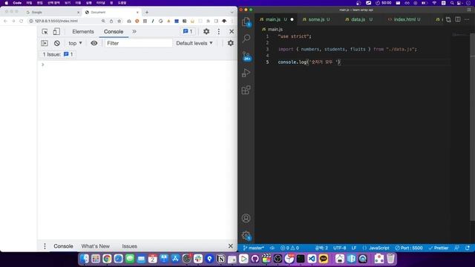Open VS Code Extensions view
This screenshot has width=475, height=267.
[246, 90]
